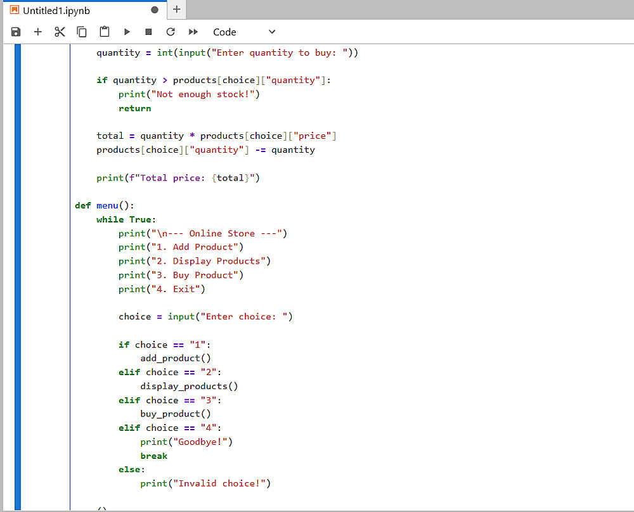Click the 'elif choice == "2":' line
The height and width of the screenshot is (512, 634).
(170, 373)
